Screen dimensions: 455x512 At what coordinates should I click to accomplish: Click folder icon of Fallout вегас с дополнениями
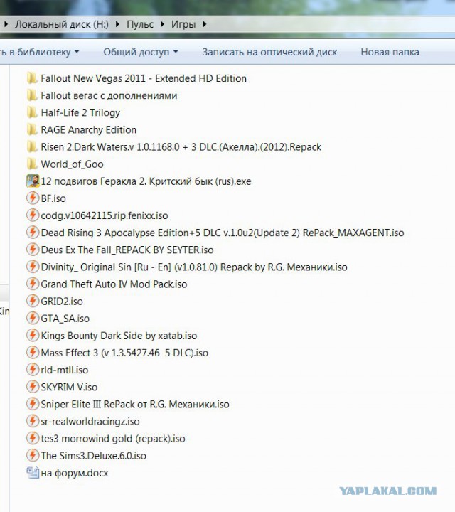point(32,96)
